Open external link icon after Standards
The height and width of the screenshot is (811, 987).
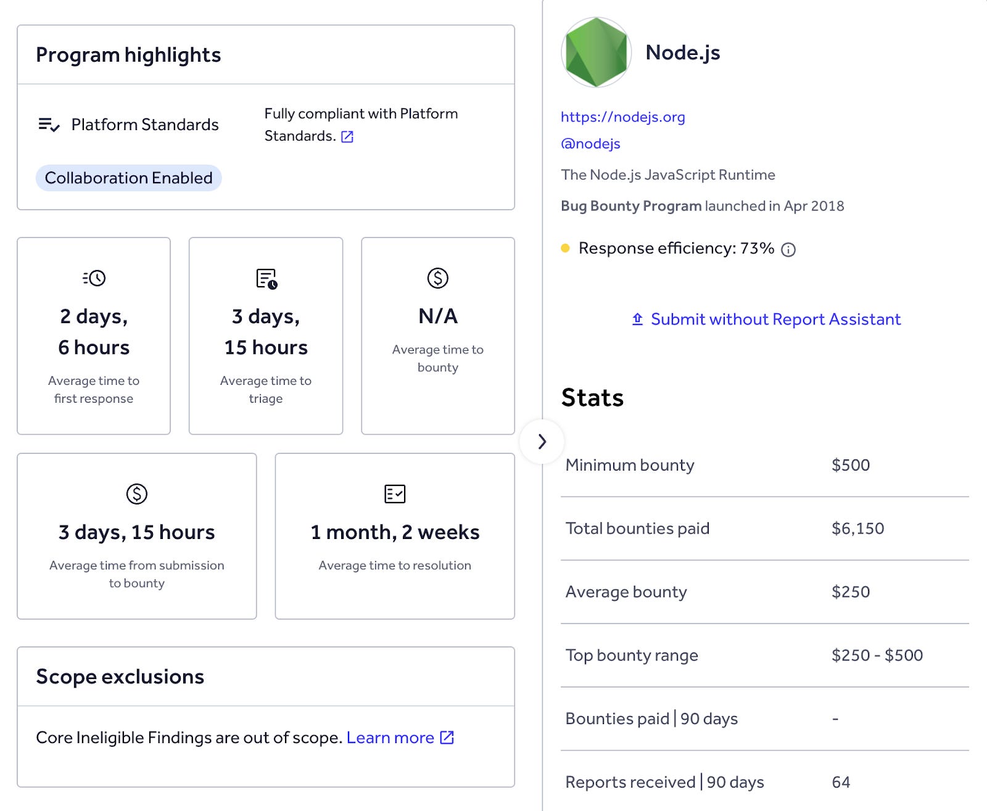[x=347, y=136]
